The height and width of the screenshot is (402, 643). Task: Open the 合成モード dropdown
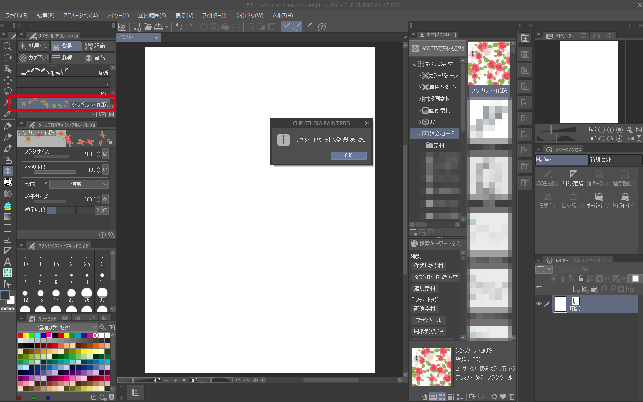coord(79,184)
